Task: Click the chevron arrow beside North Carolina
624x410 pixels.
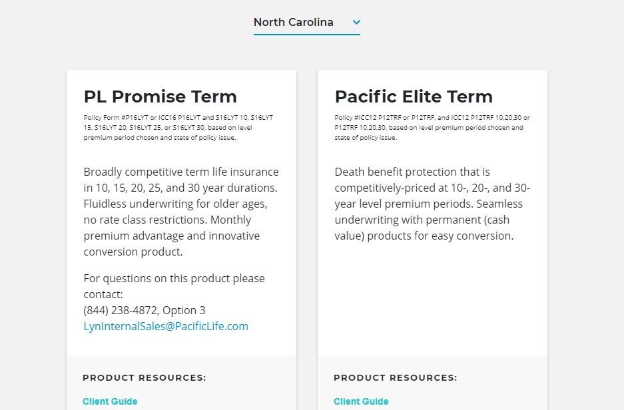Action: pyautogui.click(x=356, y=22)
